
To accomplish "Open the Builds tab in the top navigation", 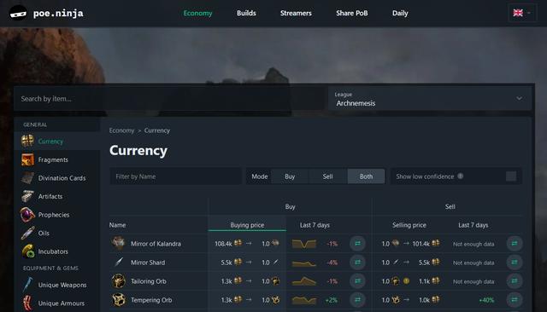I will click(x=246, y=14).
